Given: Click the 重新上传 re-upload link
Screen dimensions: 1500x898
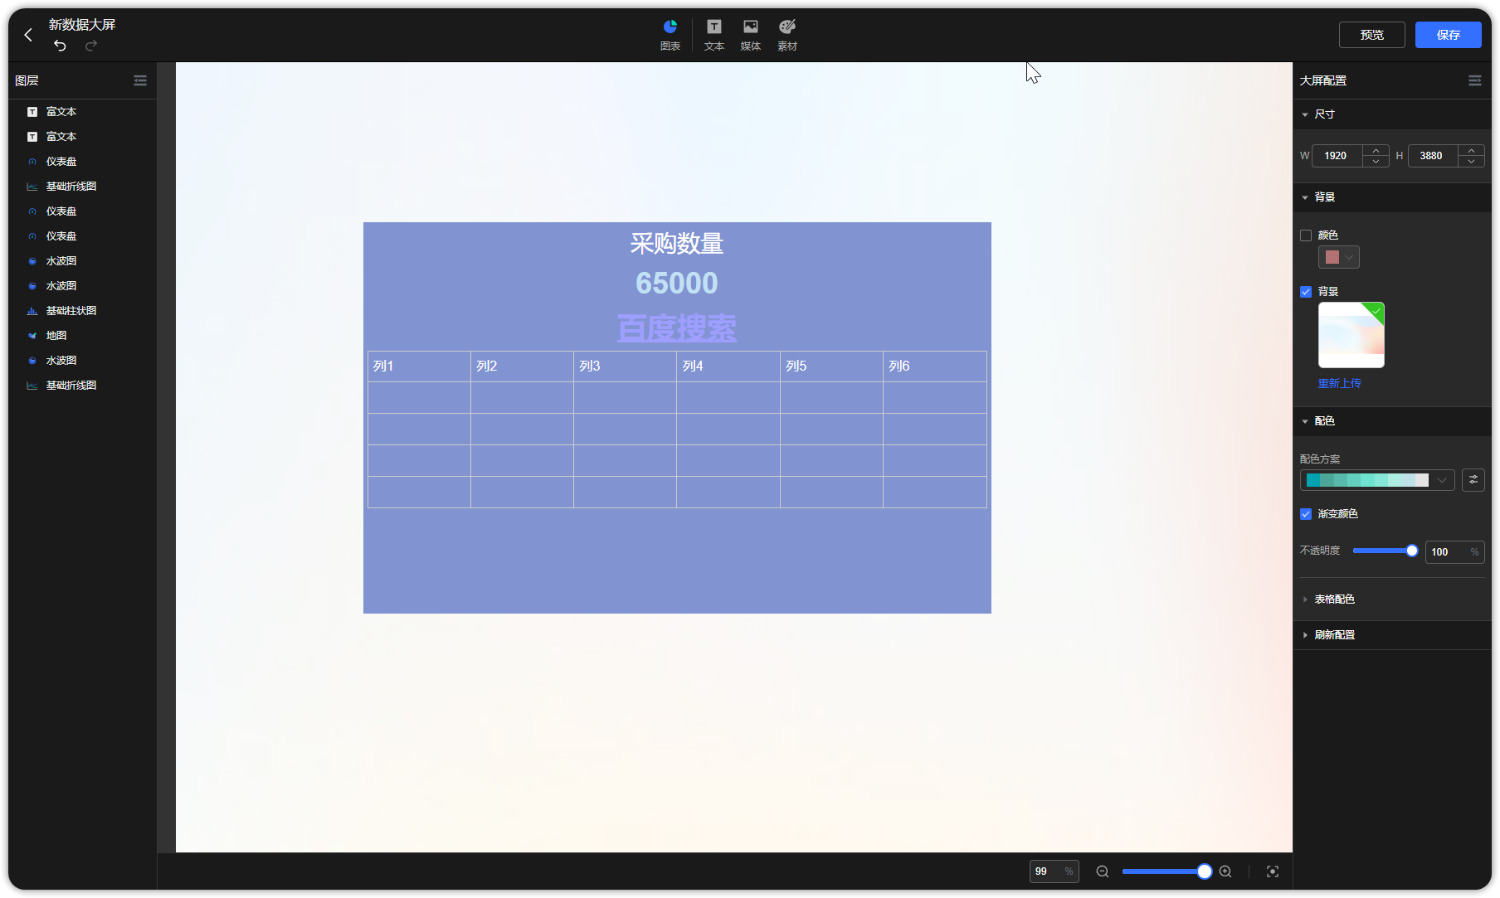Looking at the screenshot, I should [1339, 383].
